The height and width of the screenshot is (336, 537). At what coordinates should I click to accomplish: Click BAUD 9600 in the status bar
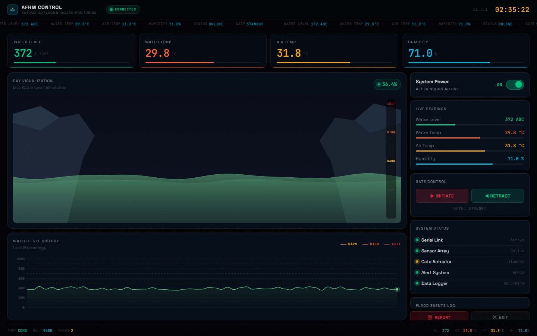pos(43,331)
